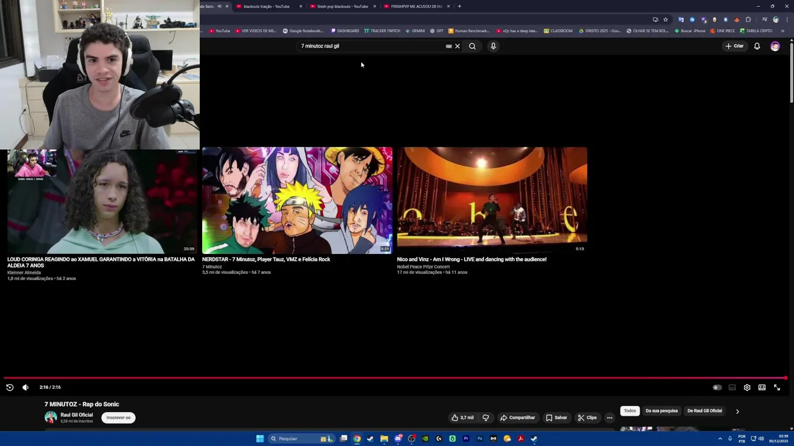Open Photoshop from the taskbar

[x=480, y=439]
